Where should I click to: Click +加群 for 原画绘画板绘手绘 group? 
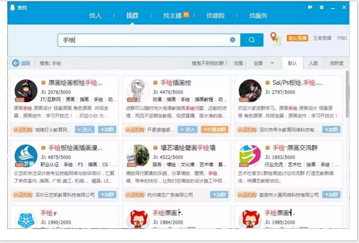point(107,130)
